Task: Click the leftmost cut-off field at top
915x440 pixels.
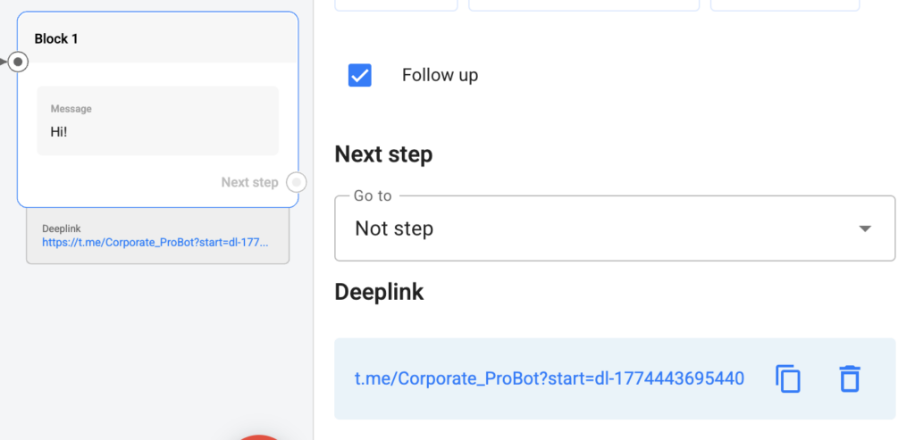Action: point(396,4)
